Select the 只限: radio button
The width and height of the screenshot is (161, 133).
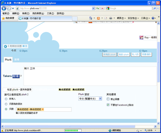click(6, 109)
